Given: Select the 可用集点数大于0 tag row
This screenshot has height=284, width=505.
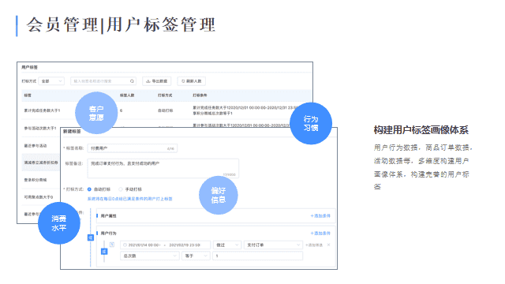Looking at the screenshot, I should pos(39,197).
